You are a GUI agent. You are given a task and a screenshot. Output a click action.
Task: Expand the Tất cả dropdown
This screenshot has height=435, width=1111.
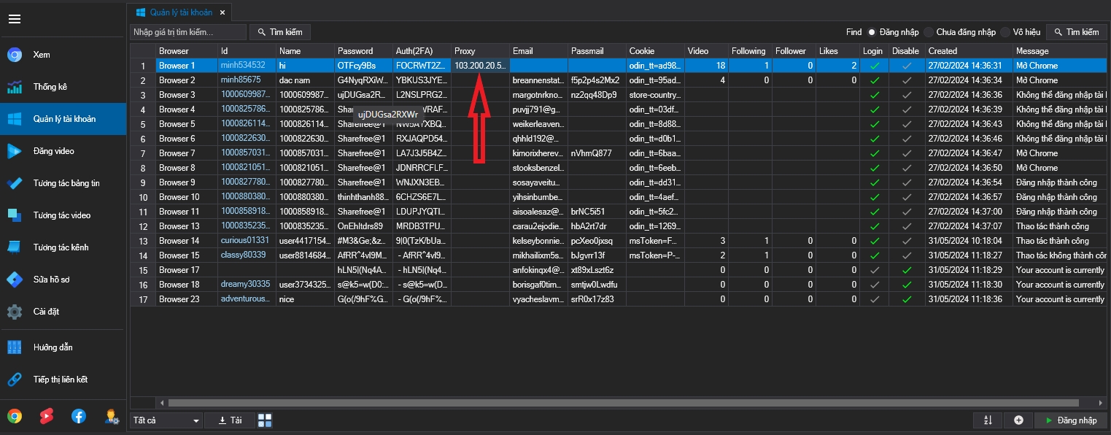(x=166, y=420)
